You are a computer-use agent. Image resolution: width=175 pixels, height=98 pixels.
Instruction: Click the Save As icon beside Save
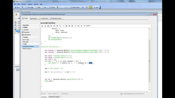point(22,7)
